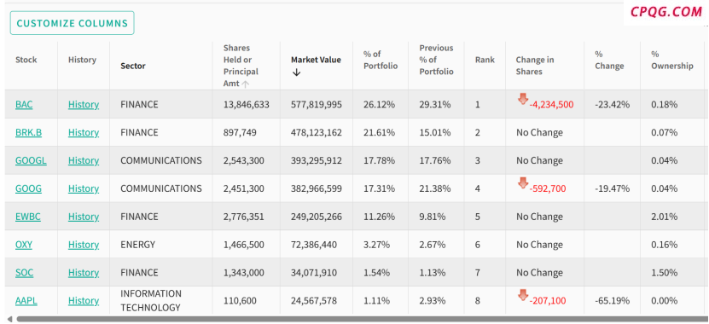Click the Change in Shares column header
The image size is (709, 324).
[x=535, y=66]
